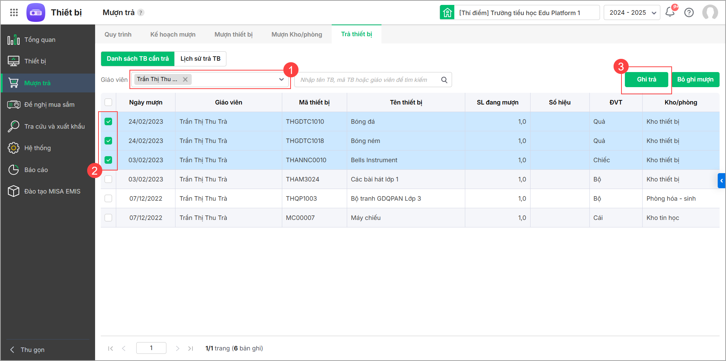Open Đề nghị mua sắm sidebar item

(48, 104)
